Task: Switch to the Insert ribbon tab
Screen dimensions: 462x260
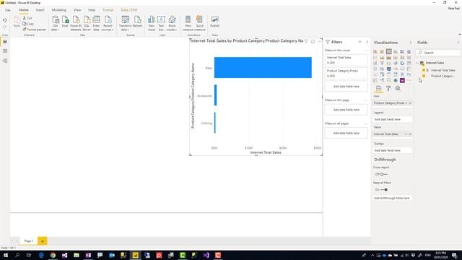Action: (x=40, y=10)
